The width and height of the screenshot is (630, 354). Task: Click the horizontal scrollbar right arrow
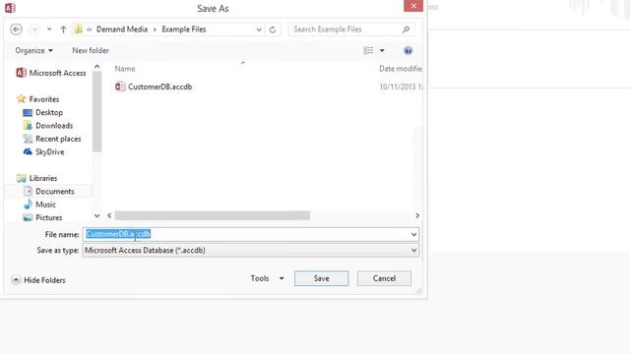pos(417,216)
